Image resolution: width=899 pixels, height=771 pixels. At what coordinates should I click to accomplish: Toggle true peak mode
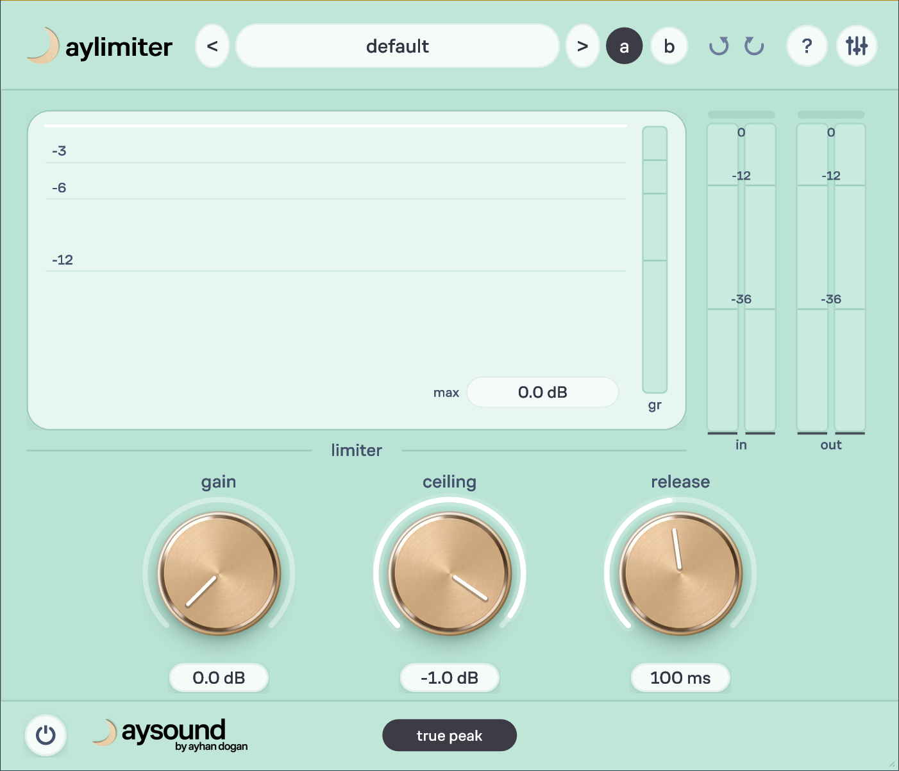pos(449,735)
